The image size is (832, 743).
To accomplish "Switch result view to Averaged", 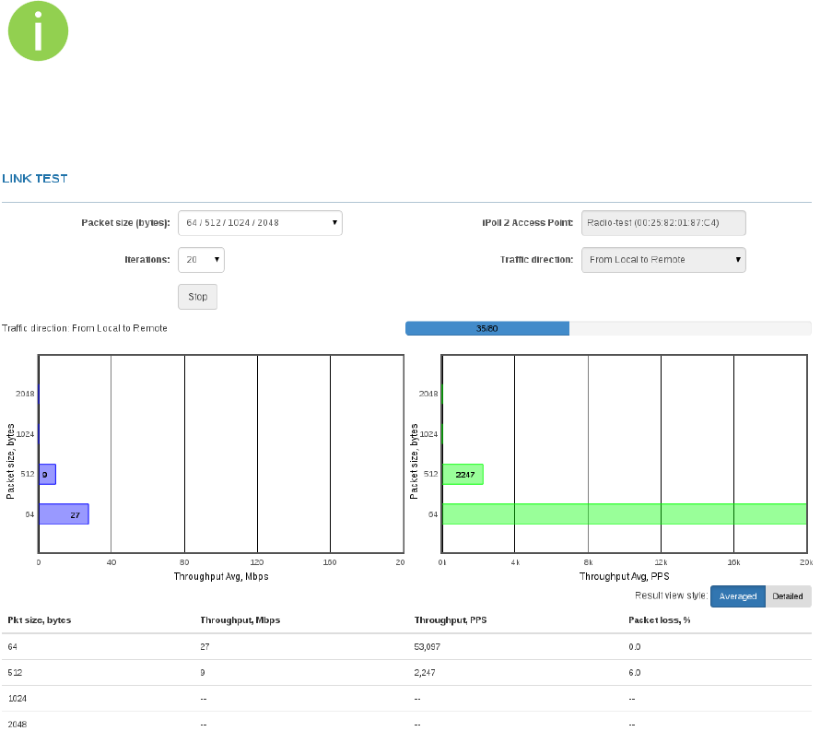I will click(x=737, y=596).
